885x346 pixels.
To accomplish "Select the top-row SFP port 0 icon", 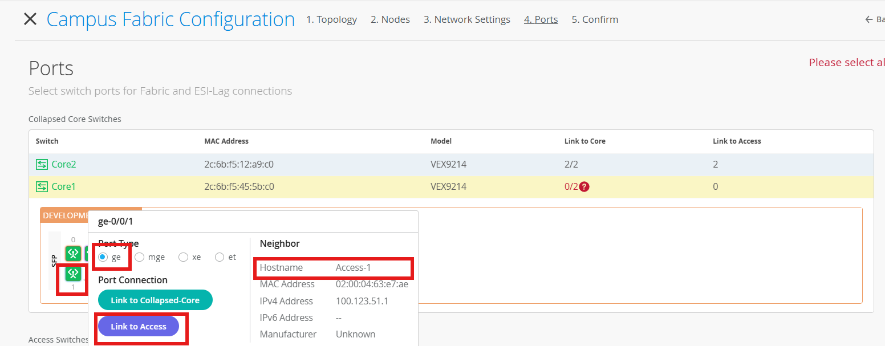I will point(72,253).
